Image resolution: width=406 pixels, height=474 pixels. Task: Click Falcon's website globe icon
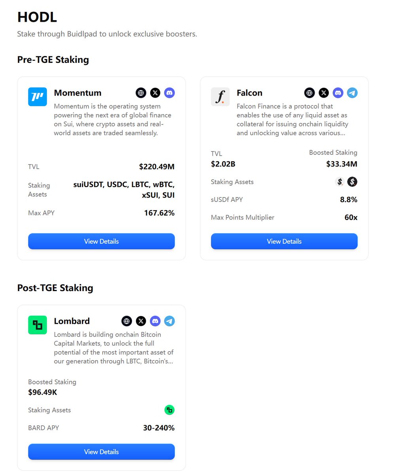(310, 93)
